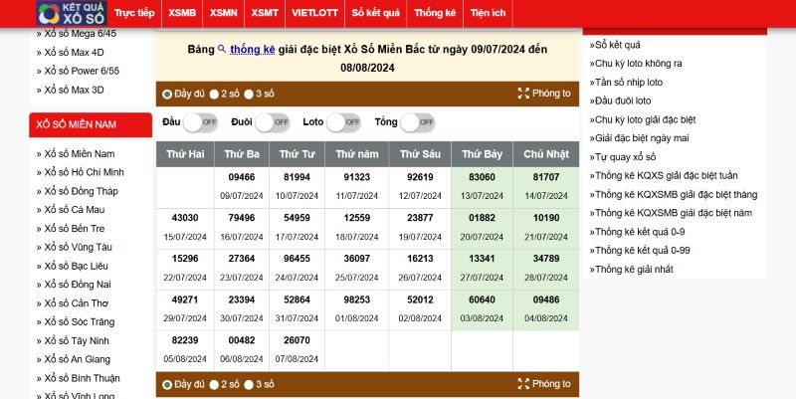796x399 pixels.
Task: Go to Trực tiếp in navigation bar
Action: pos(134,13)
